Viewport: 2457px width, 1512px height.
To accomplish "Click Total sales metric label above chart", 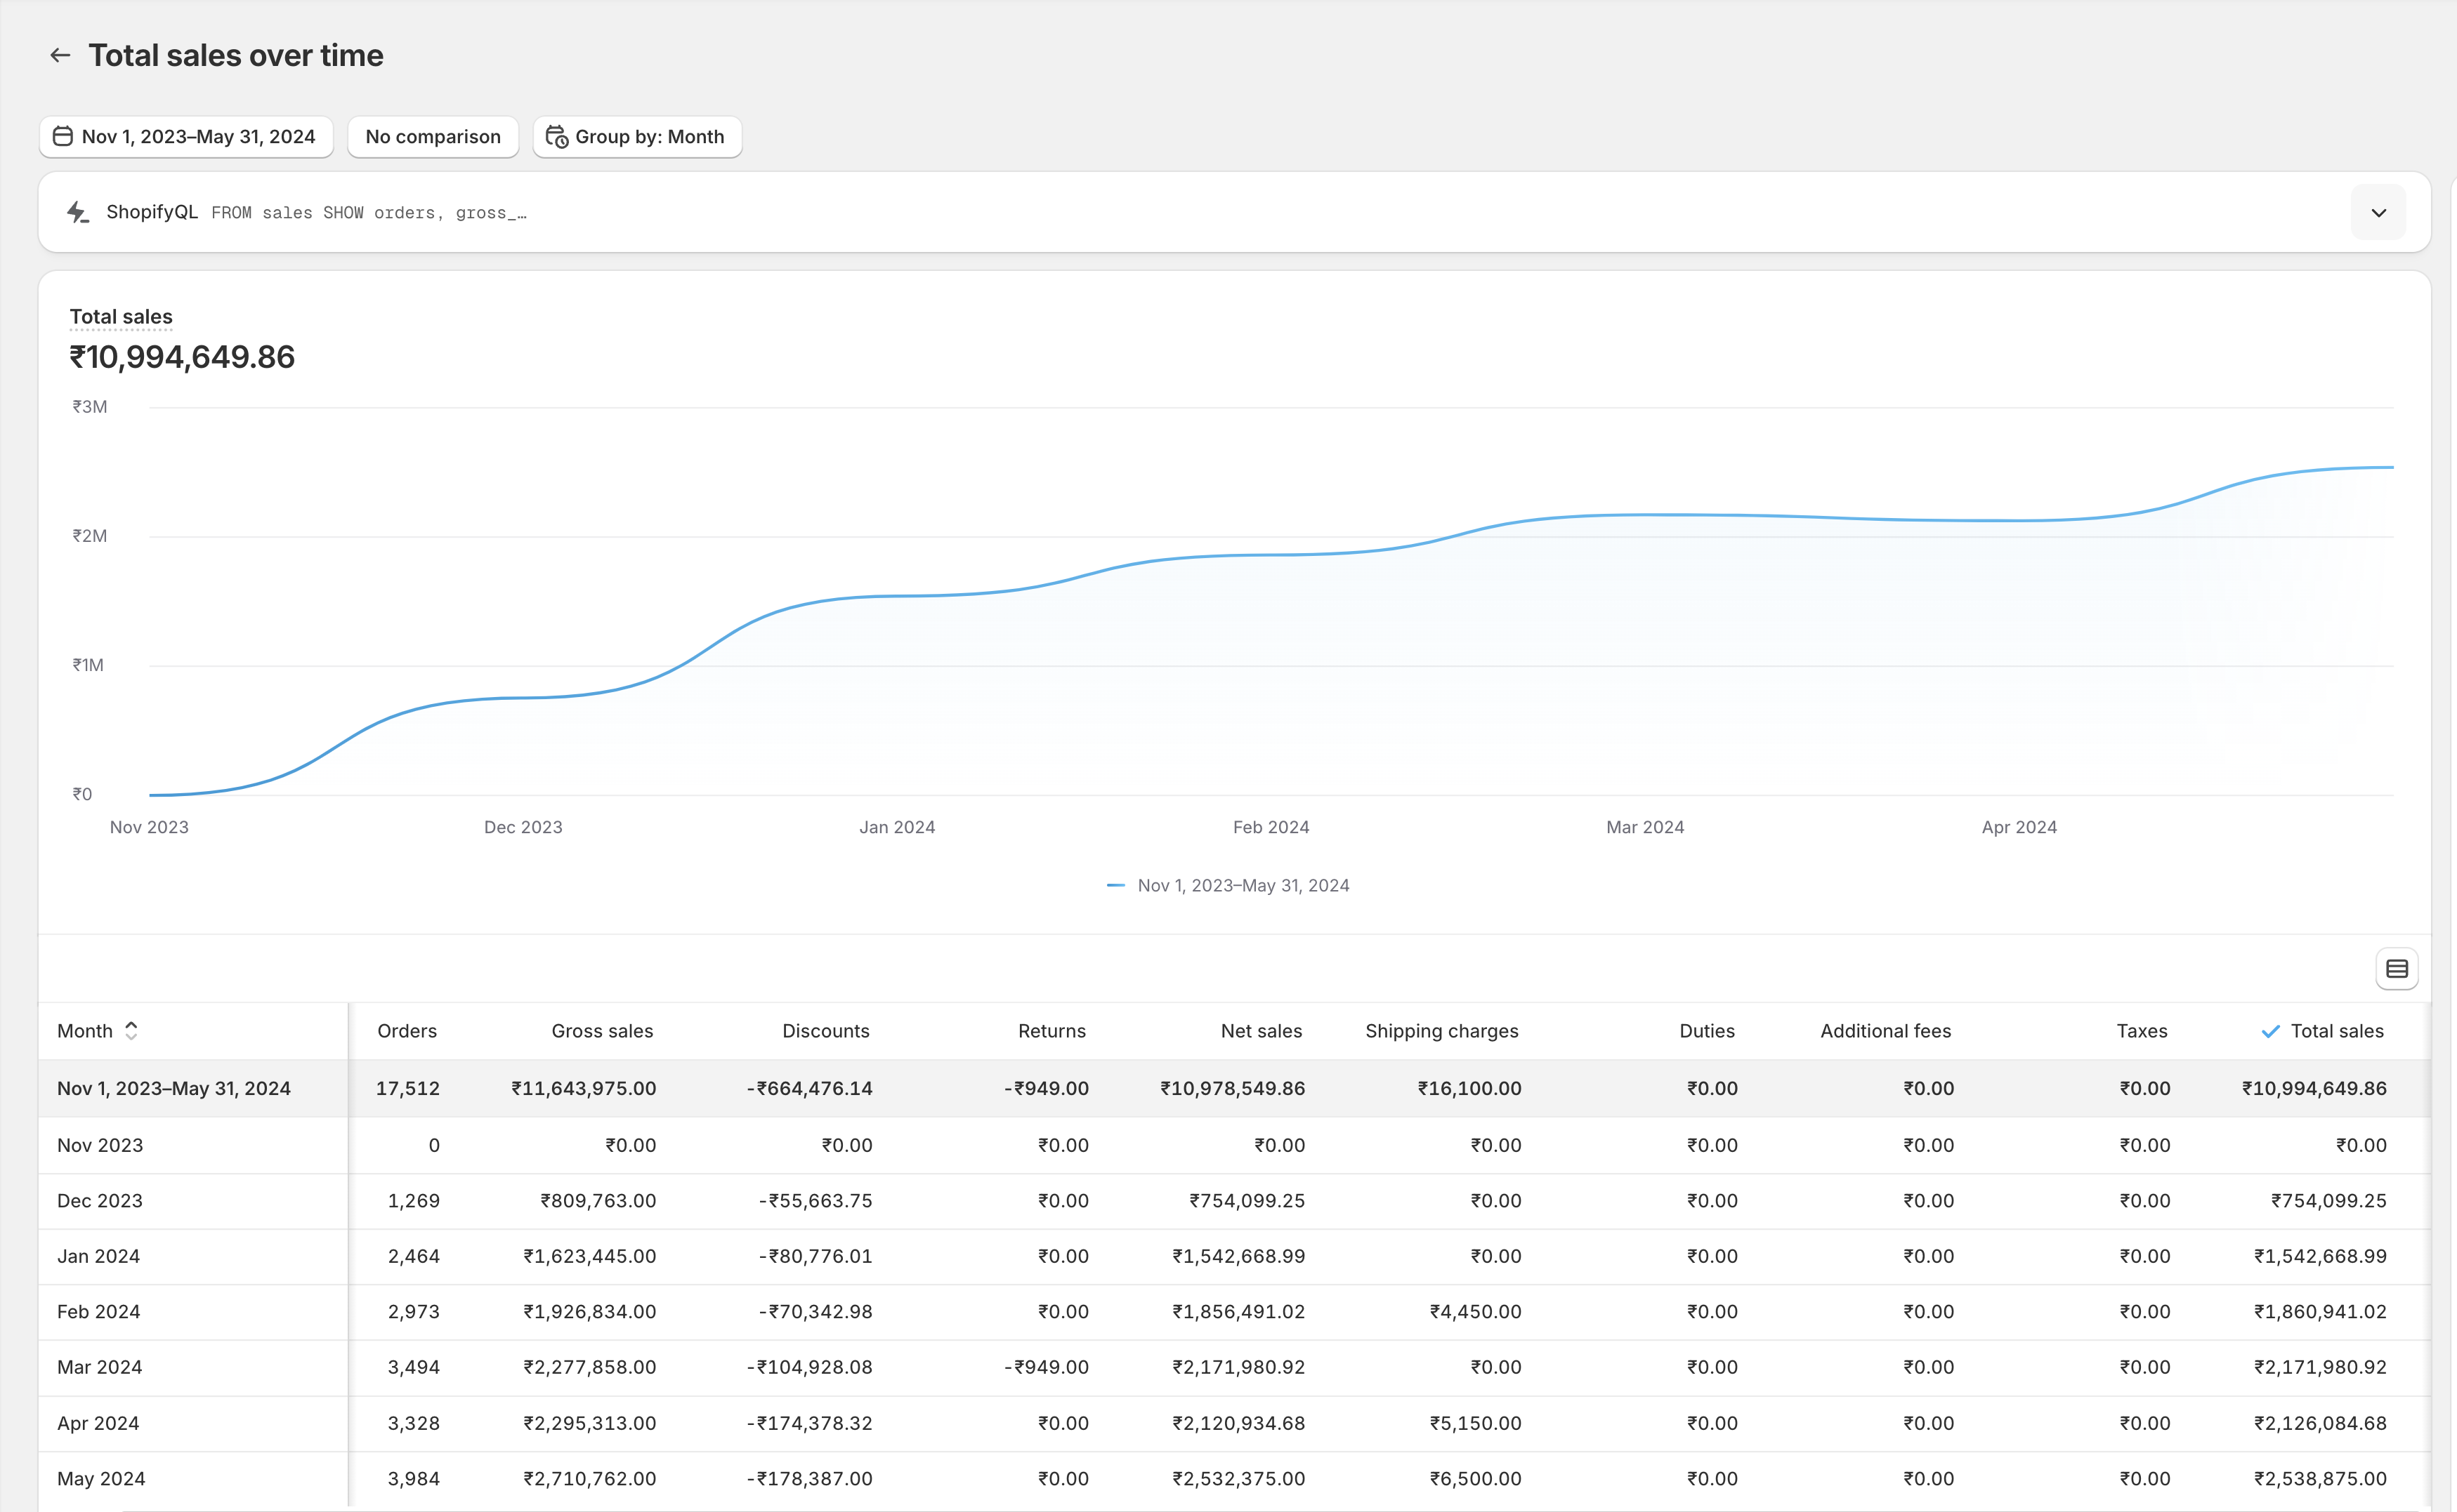I will (x=121, y=316).
